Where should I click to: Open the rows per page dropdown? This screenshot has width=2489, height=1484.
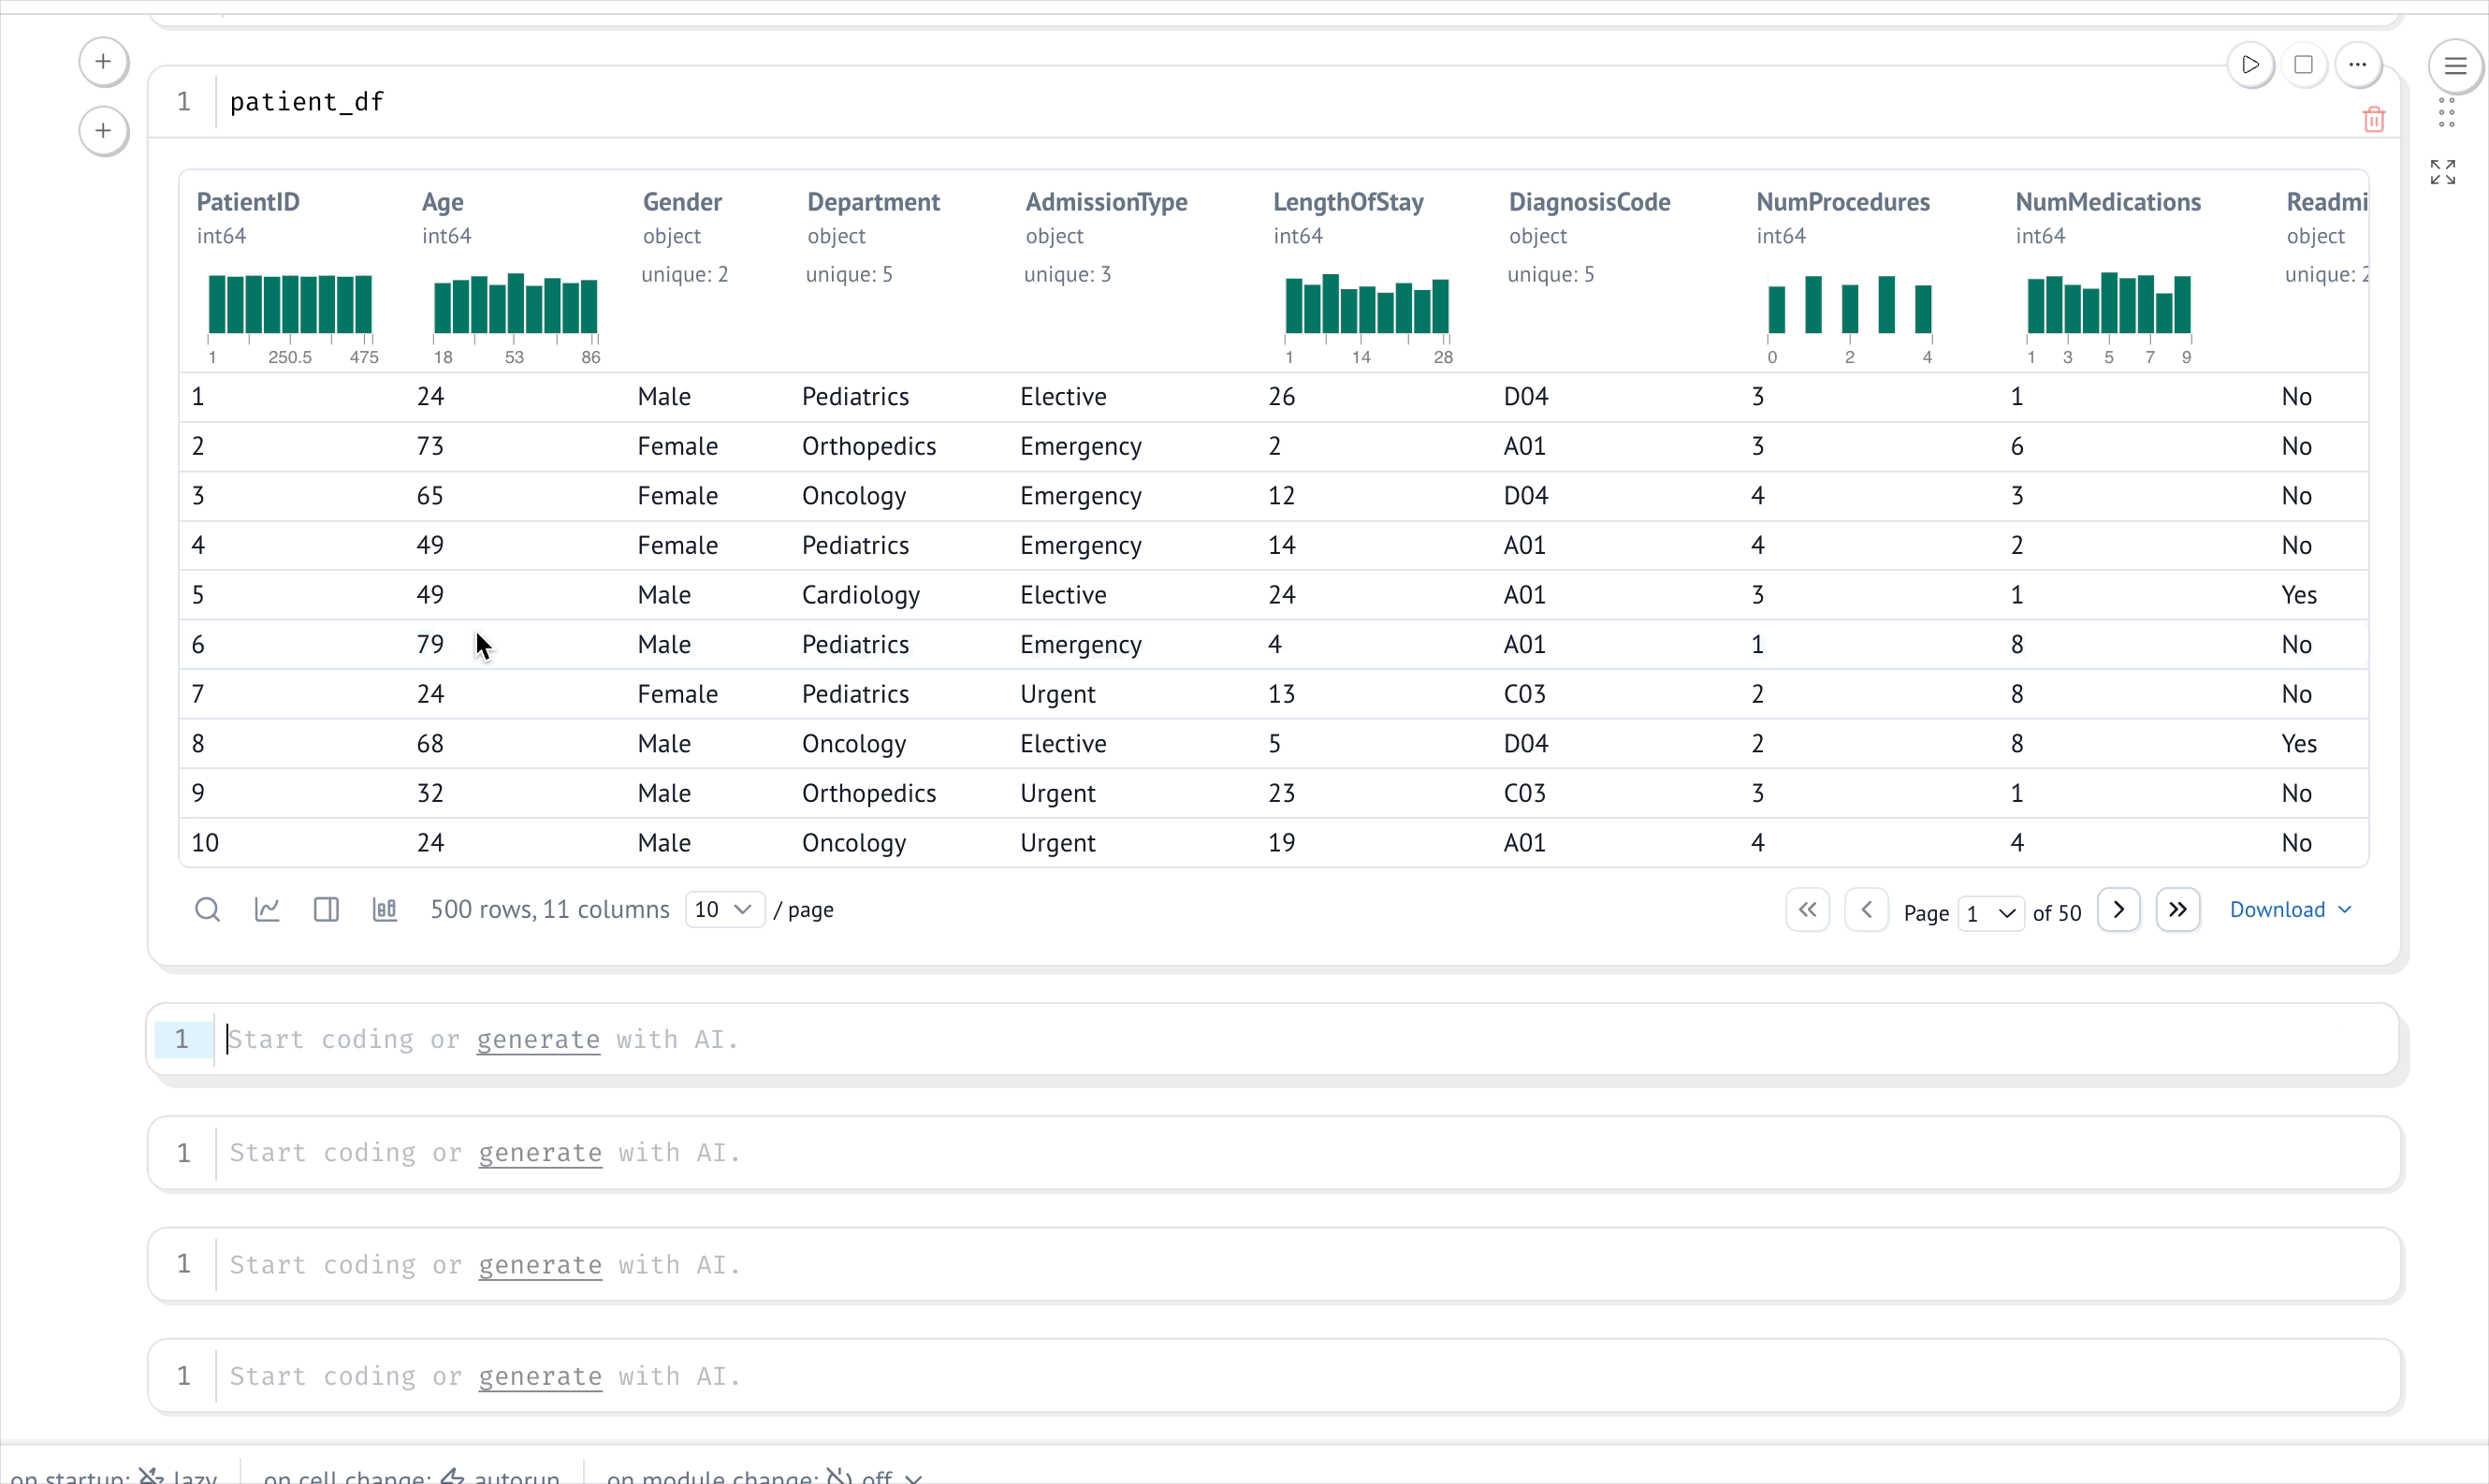[724, 910]
